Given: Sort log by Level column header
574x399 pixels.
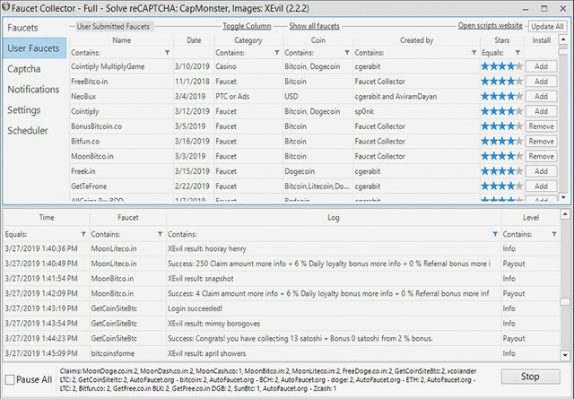Looking at the screenshot, I should (x=530, y=218).
